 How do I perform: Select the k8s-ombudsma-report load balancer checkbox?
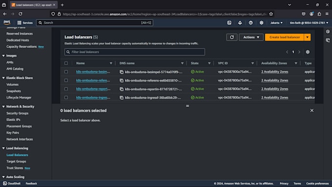point(66,89)
